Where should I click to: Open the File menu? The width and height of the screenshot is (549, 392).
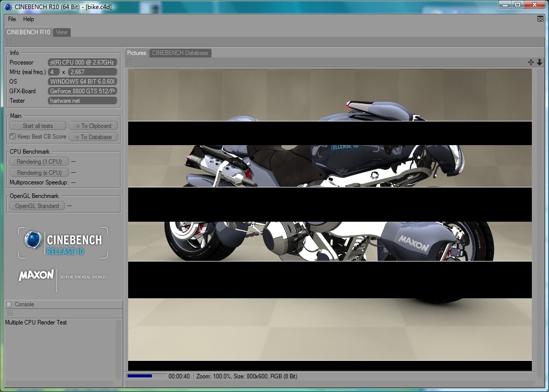pyautogui.click(x=12, y=19)
